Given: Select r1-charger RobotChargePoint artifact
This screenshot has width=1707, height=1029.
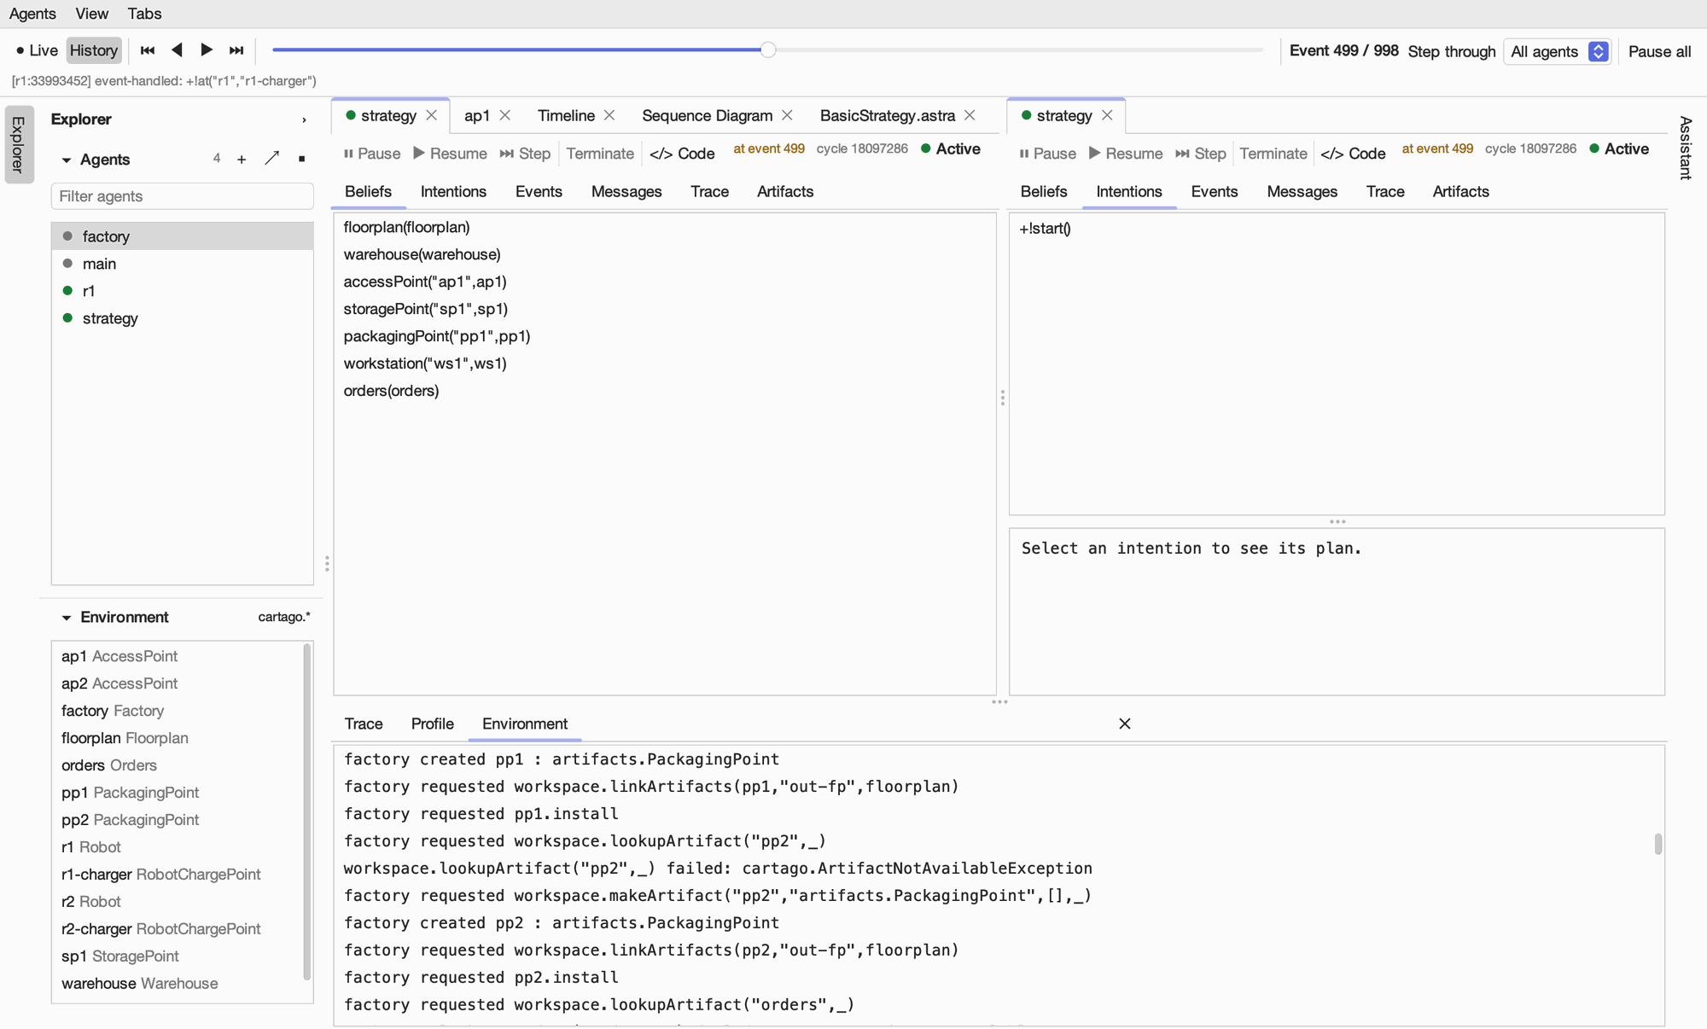Looking at the screenshot, I should [x=177, y=874].
